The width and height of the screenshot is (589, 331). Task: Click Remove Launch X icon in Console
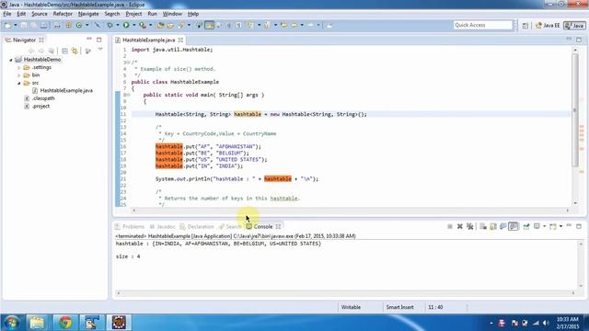(460, 226)
